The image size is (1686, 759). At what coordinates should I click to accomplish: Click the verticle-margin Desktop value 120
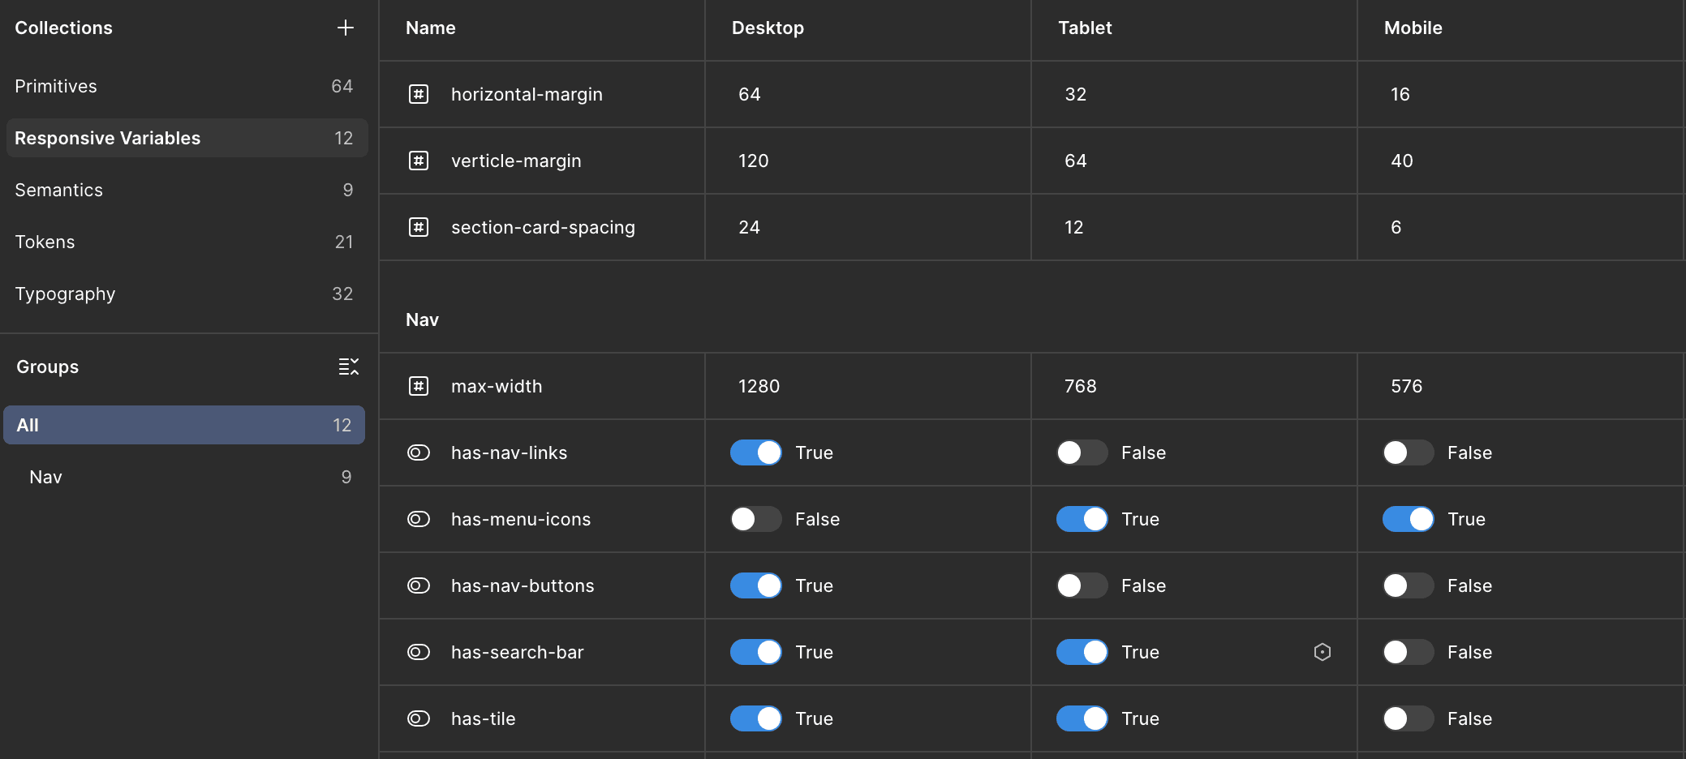(752, 161)
